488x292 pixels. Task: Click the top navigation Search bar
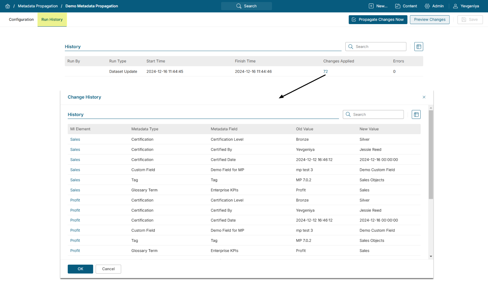(x=247, y=6)
